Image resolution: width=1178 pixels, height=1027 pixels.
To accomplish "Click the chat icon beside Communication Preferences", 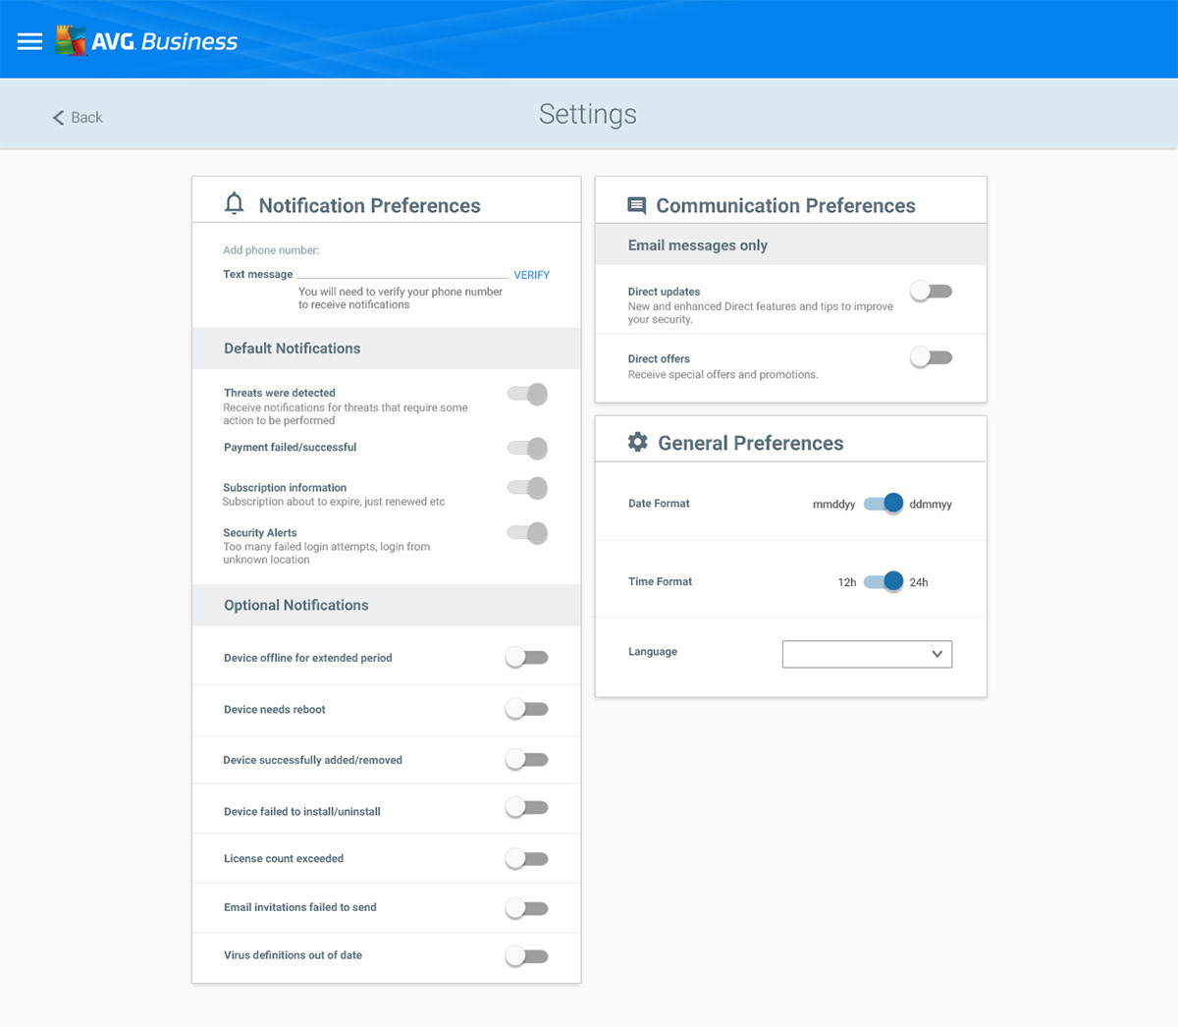I will point(637,205).
